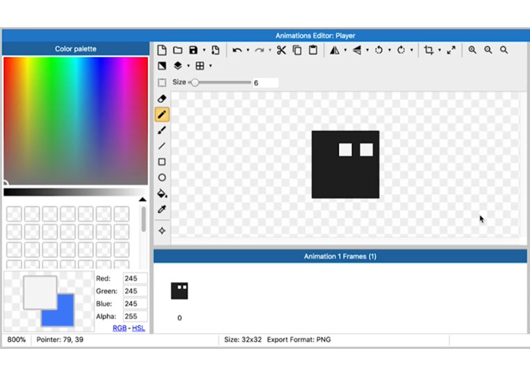Open the grid options dropdown arrow
This screenshot has width=530, height=376.
point(210,66)
